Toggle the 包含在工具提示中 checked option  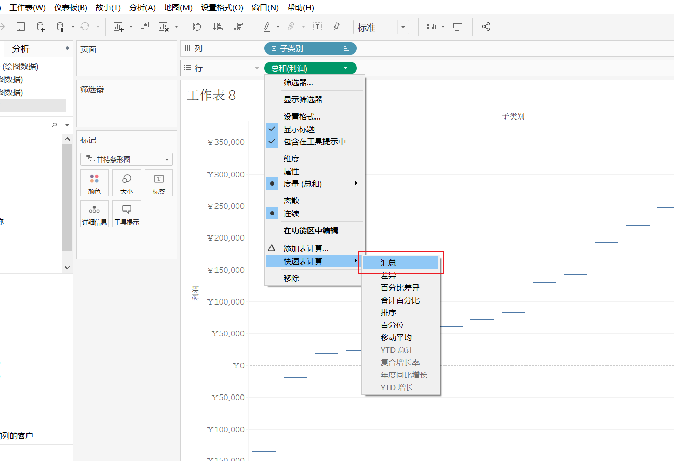(x=315, y=141)
